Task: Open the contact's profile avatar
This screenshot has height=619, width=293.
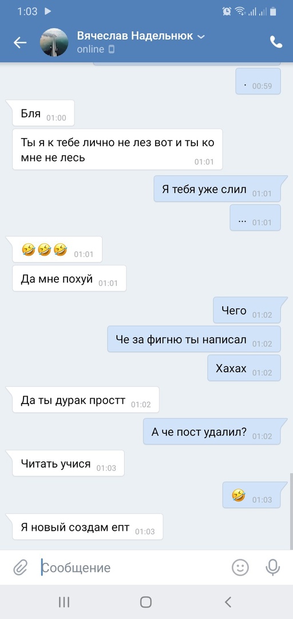Action: [x=54, y=42]
